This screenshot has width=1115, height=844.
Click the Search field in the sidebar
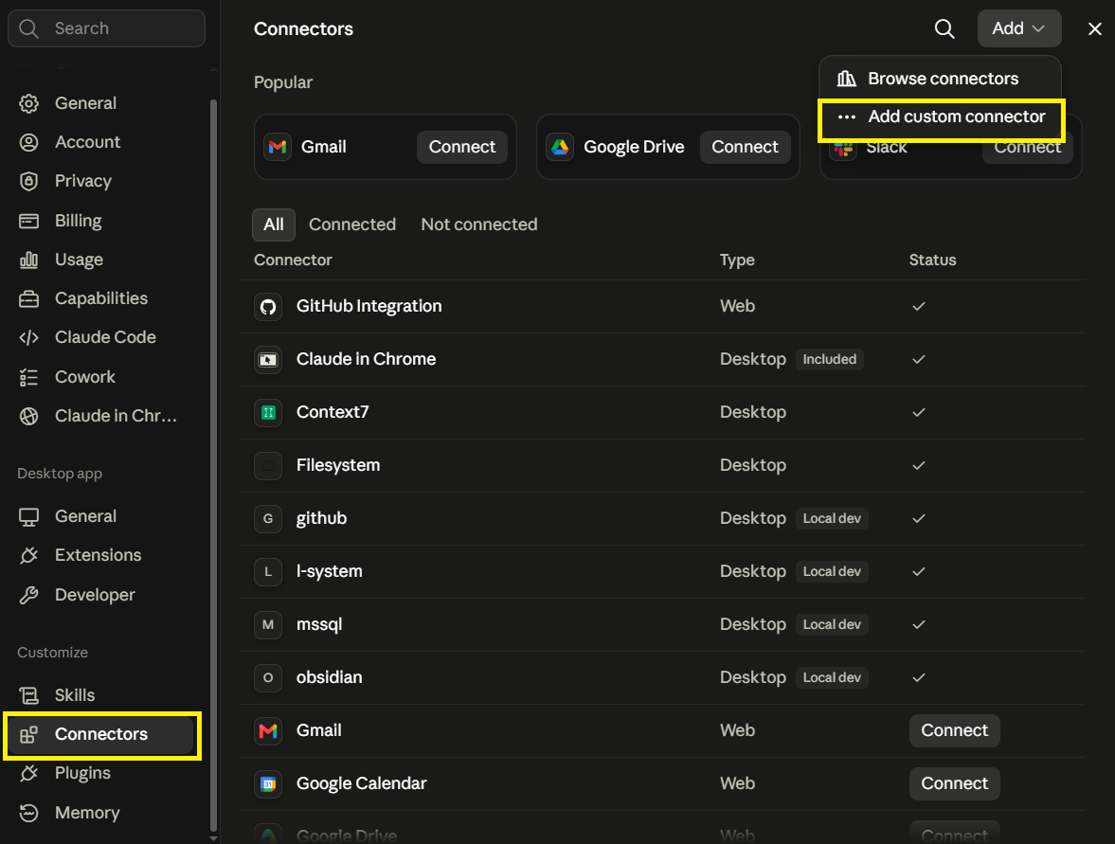click(107, 28)
